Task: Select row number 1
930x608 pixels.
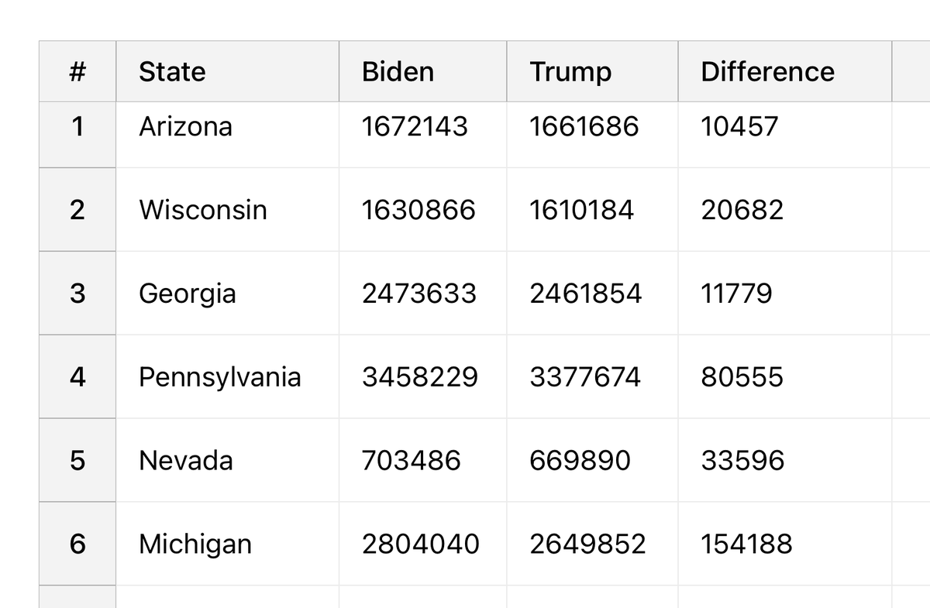Action: click(x=77, y=126)
